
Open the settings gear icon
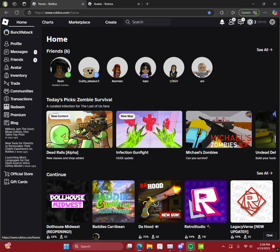272,22
